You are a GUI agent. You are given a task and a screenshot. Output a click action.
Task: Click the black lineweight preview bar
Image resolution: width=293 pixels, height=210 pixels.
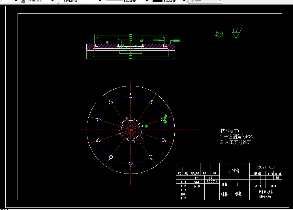(157, 1)
